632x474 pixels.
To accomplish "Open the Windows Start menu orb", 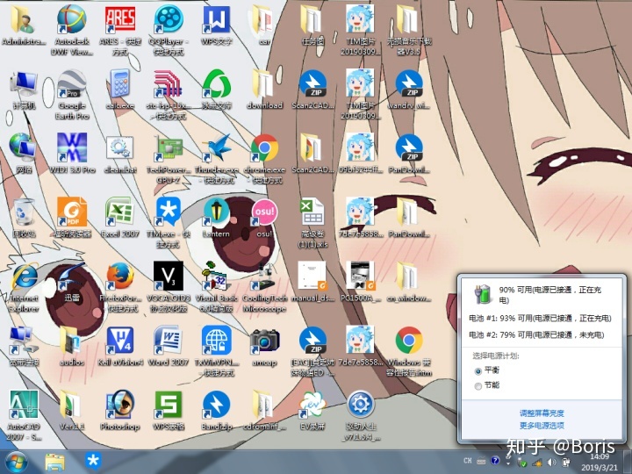I will (x=15, y=463).
